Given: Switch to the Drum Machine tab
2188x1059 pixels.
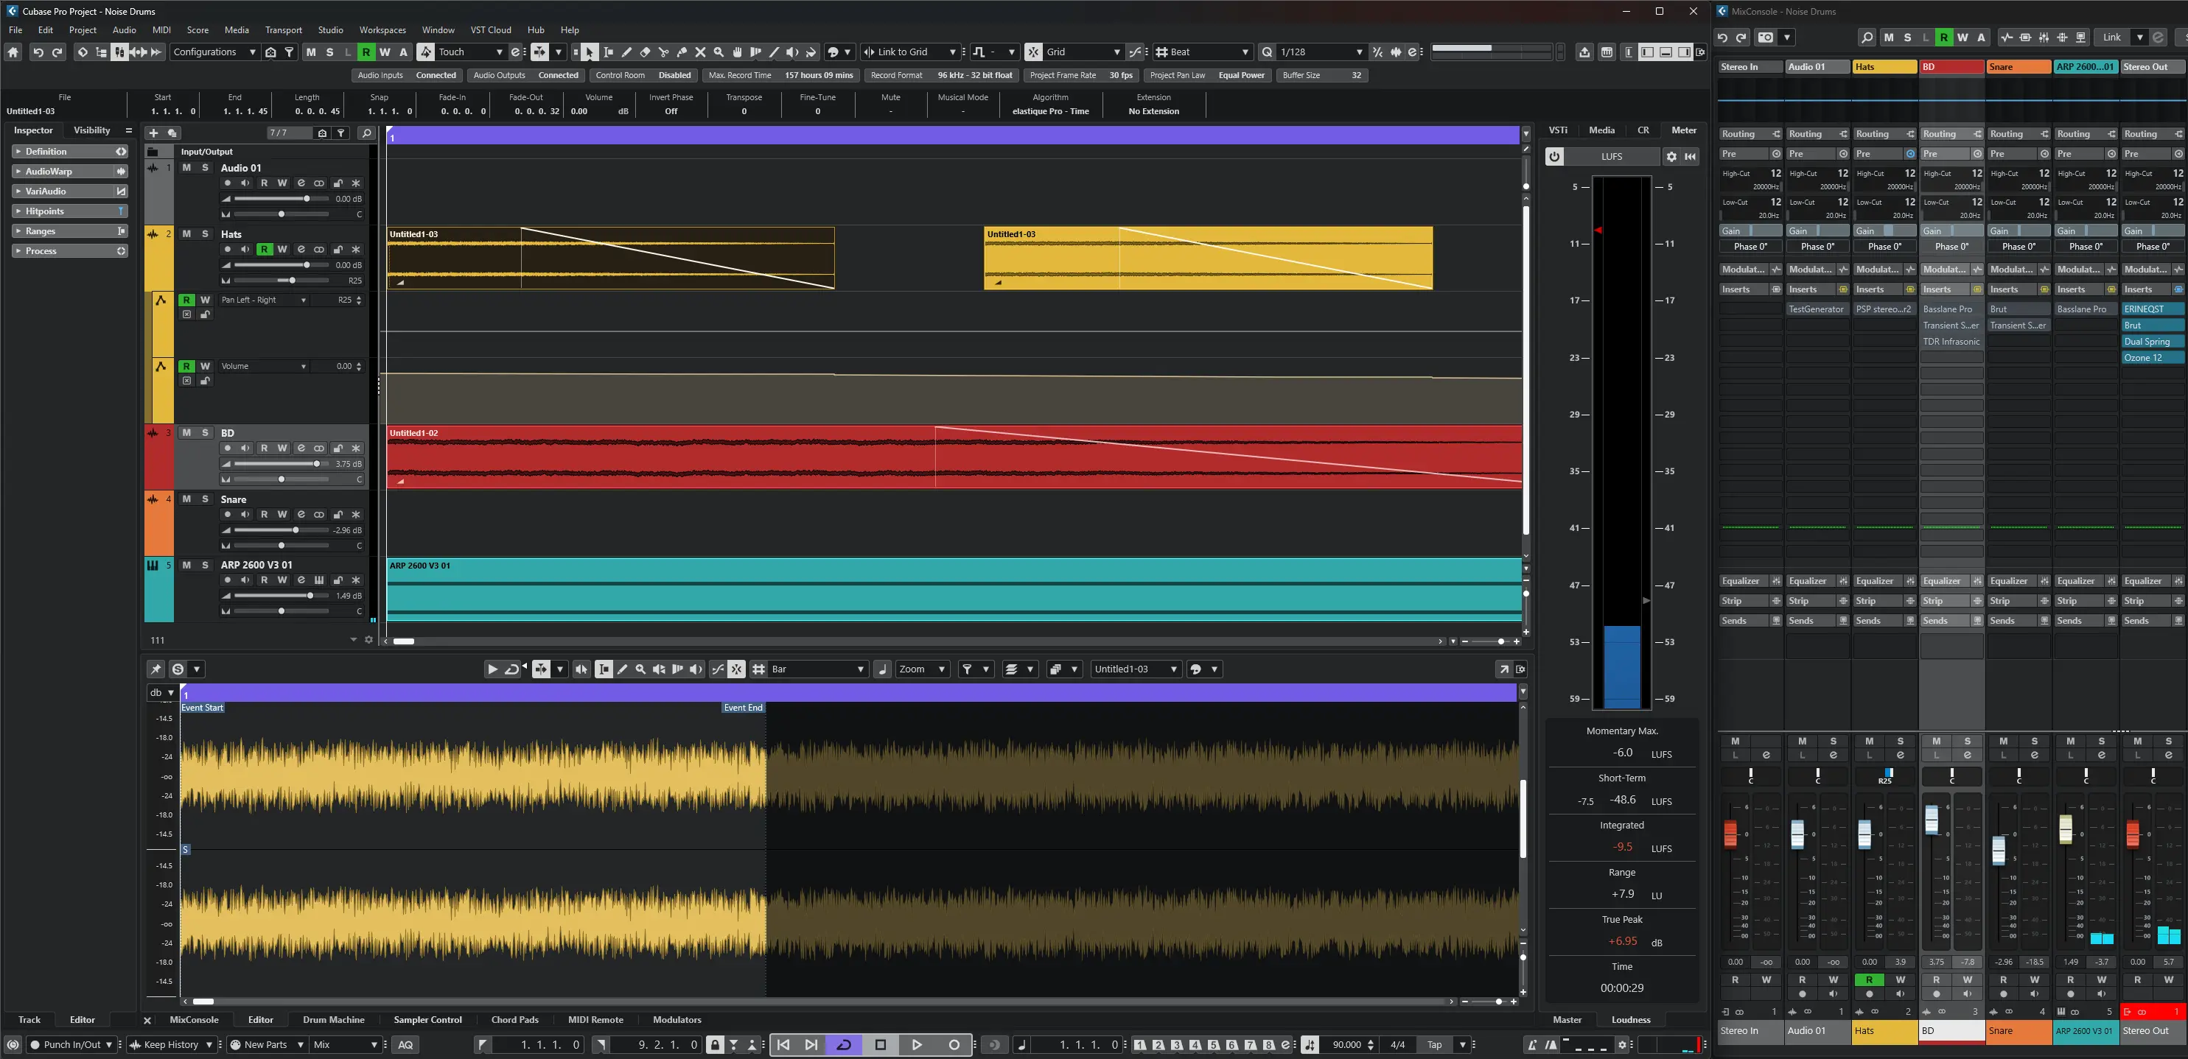Looking at the screenshot, I should 333,1020.
